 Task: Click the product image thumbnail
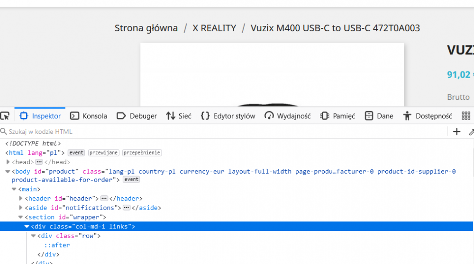(272, 75)
